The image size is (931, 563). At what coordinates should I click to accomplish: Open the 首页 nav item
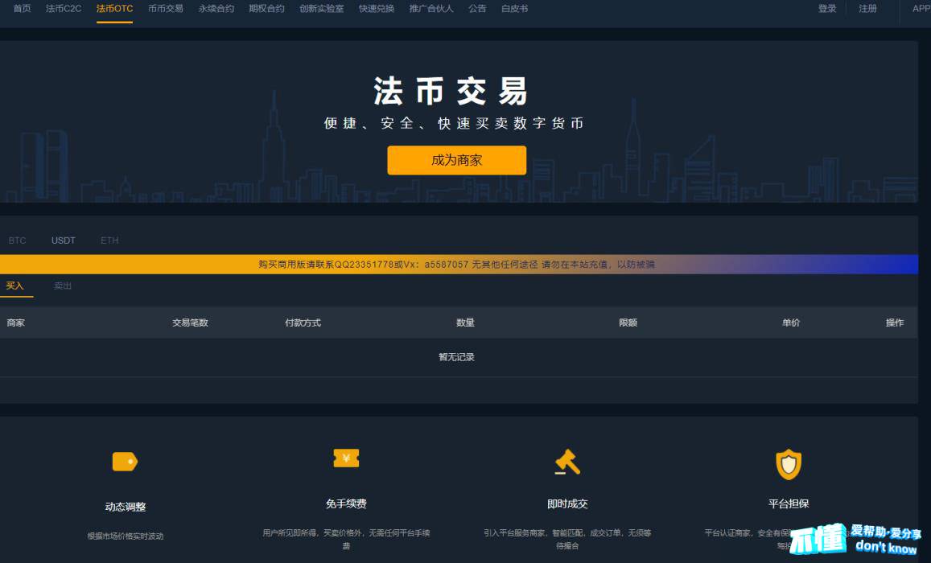pyautogui.click(x=22, y=8)
